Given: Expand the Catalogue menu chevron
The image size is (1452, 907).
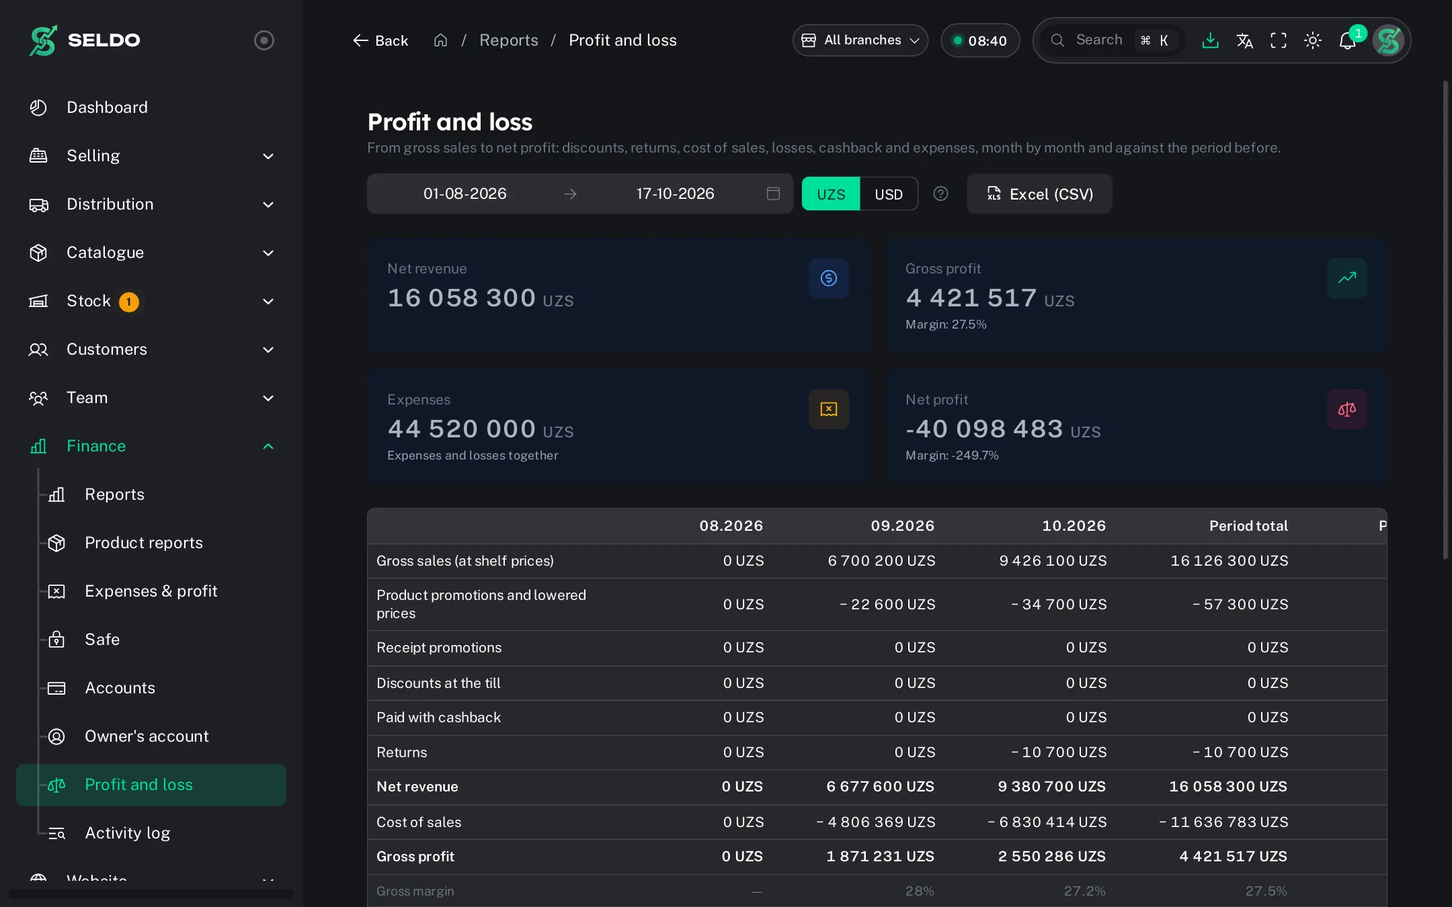Looking at the screenshot, I should [x=268, y=253].
